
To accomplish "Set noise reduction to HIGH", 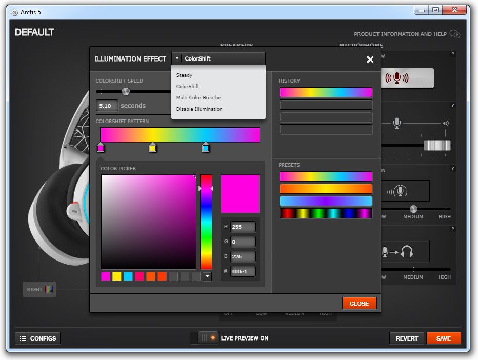I will tap(445, 217).
